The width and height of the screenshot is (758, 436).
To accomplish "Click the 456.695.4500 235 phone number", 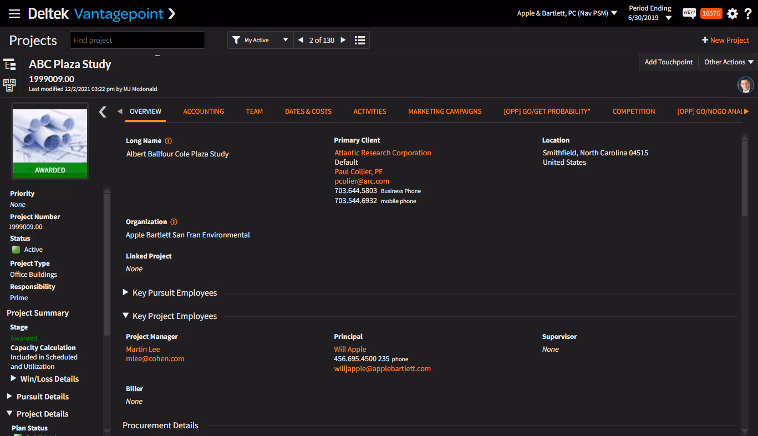I will click(362, 358).
